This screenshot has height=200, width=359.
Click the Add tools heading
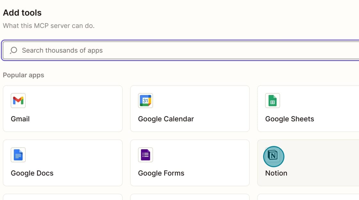point(22,13)
